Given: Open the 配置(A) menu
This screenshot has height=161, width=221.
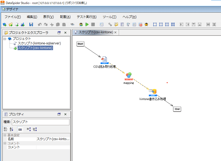Looking at the screenshot, I should [65, 17].
